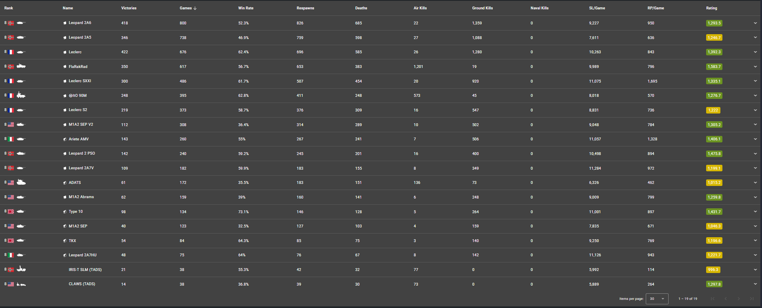The height and width of the screenshot is (308, 762).
Task: Sort by the Rank column header
Action: (9, 8)
